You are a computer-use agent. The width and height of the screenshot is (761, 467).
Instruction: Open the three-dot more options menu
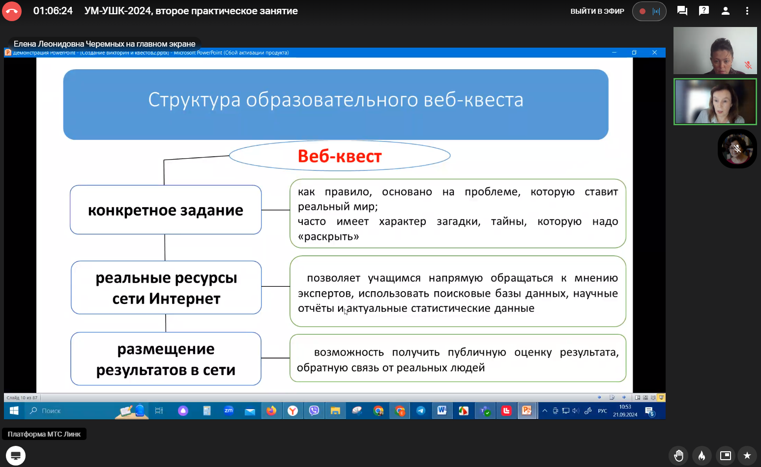(x=747, y=11)
